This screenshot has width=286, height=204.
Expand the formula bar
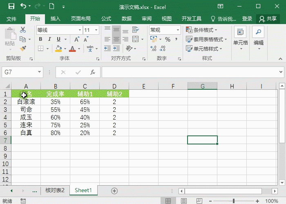pos(281,72)
